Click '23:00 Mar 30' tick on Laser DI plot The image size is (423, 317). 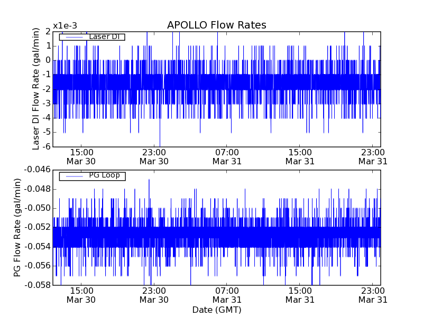(x=154, y=156)
